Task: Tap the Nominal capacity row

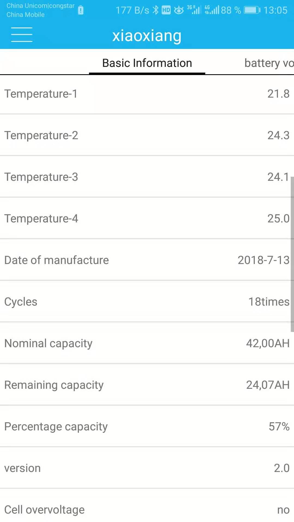Action: [x=147, y=343]
